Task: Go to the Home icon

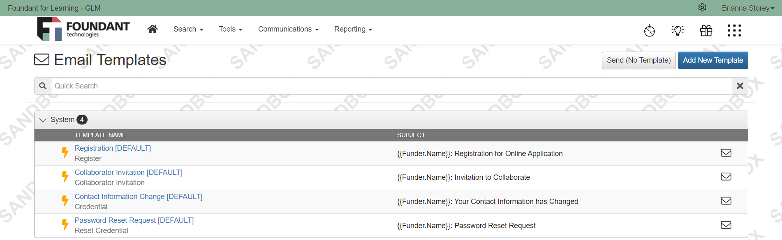Action: [153, 29]
